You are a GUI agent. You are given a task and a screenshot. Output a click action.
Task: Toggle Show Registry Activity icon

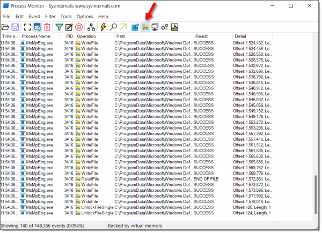[x=135, y=27]
